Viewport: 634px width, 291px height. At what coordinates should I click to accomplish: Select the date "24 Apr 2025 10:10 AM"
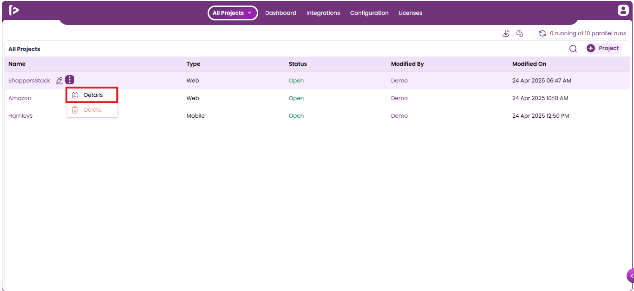click(540, 98)
